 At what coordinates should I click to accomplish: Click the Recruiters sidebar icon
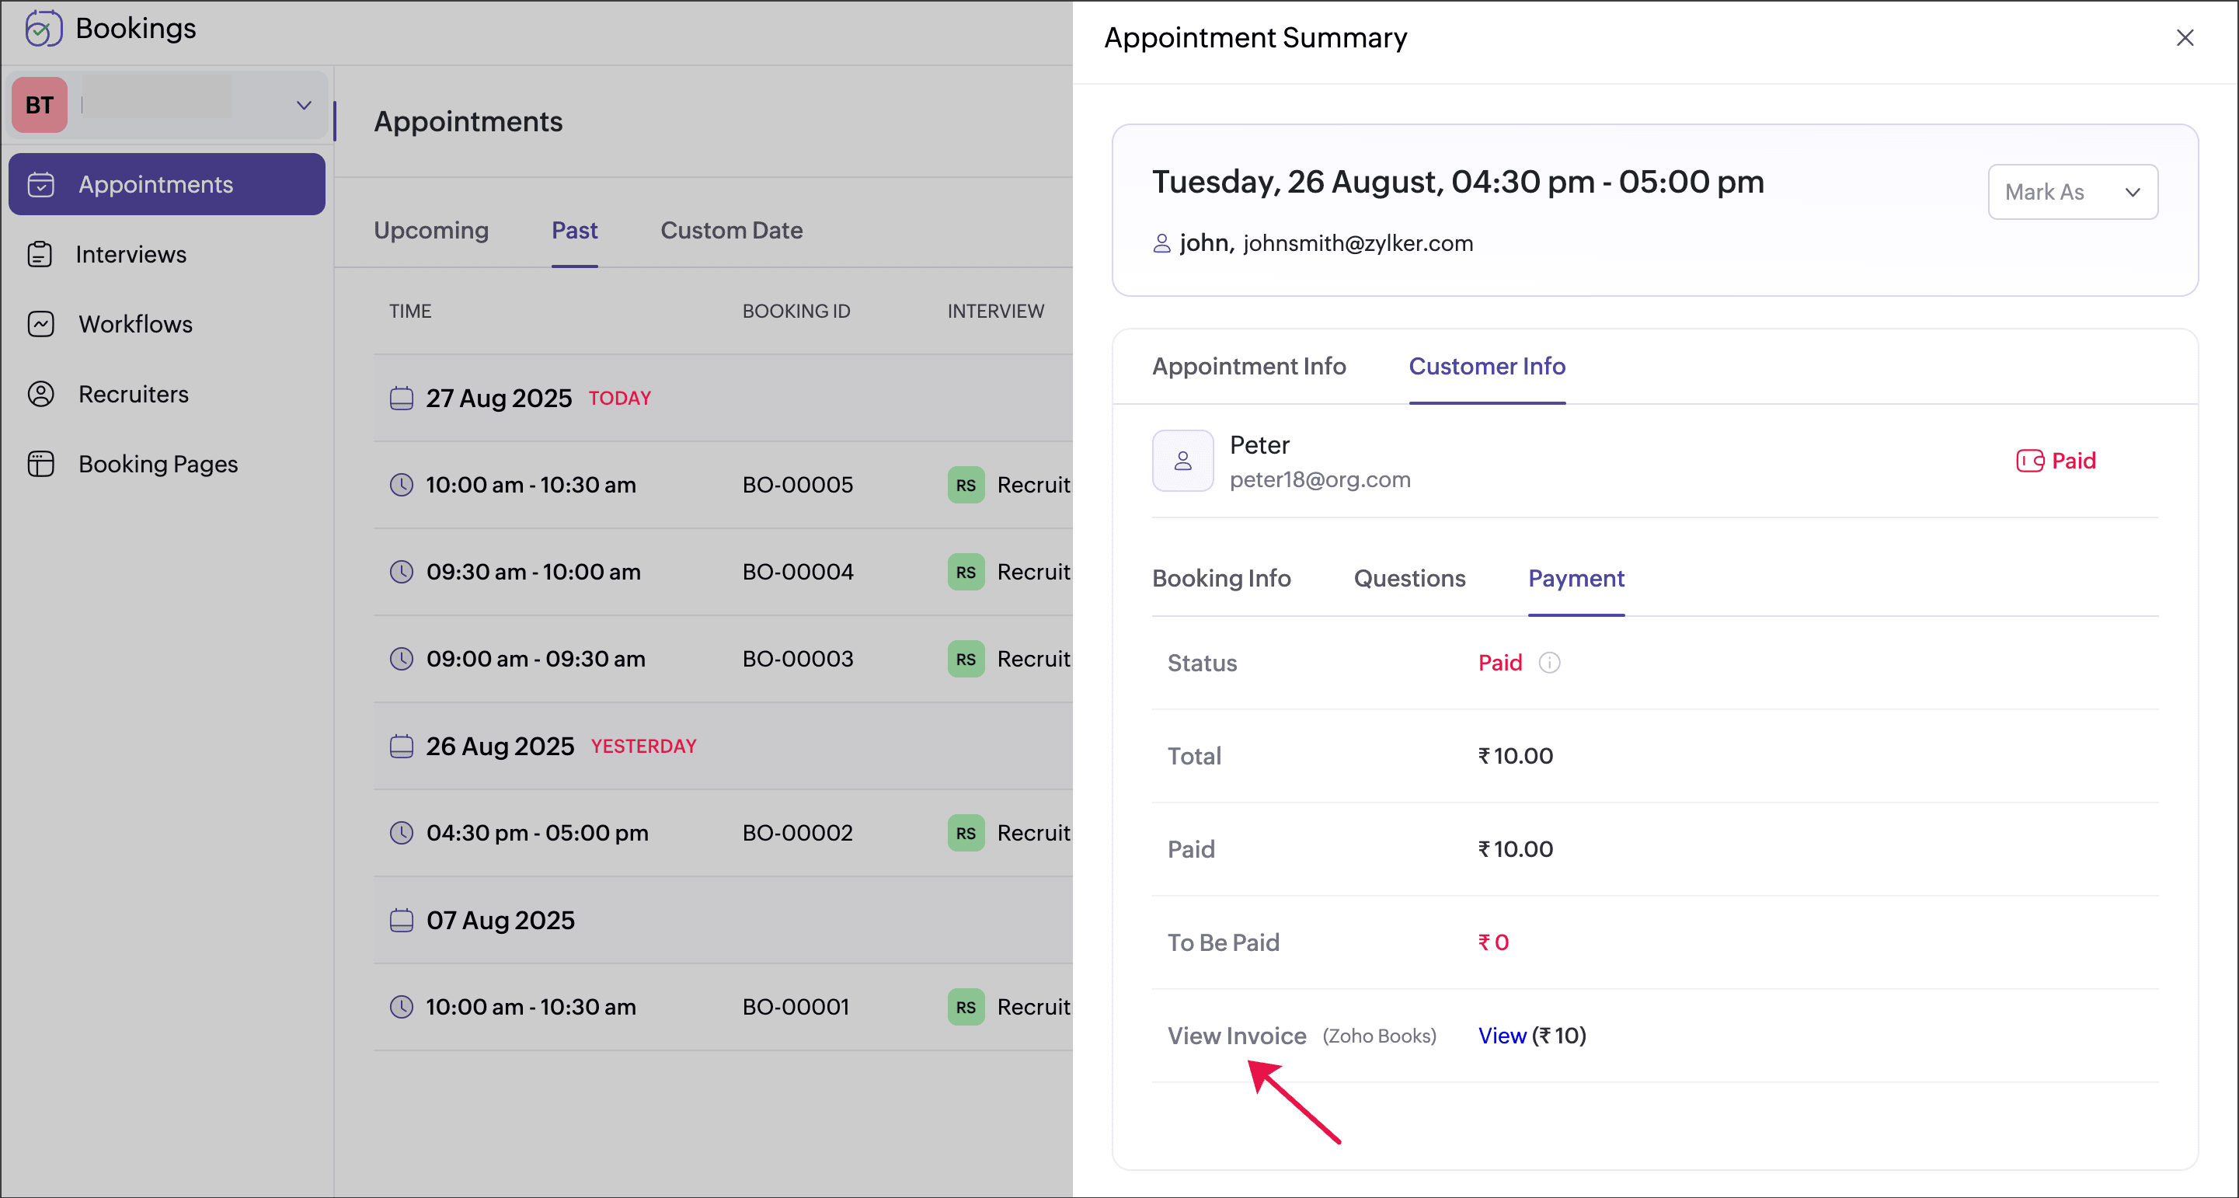(40, 394)
